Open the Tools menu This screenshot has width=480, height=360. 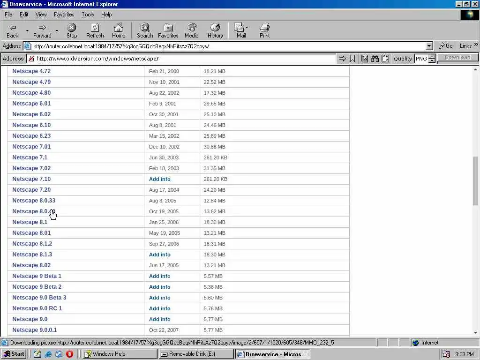coord(88,15)
